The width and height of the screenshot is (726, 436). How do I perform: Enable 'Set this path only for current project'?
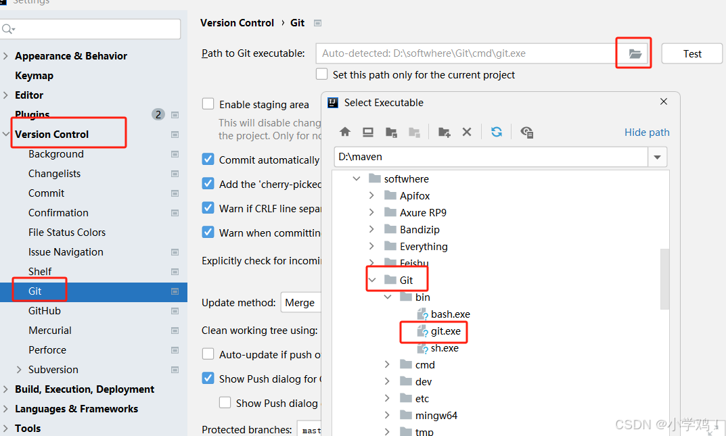tap(322, 74)
